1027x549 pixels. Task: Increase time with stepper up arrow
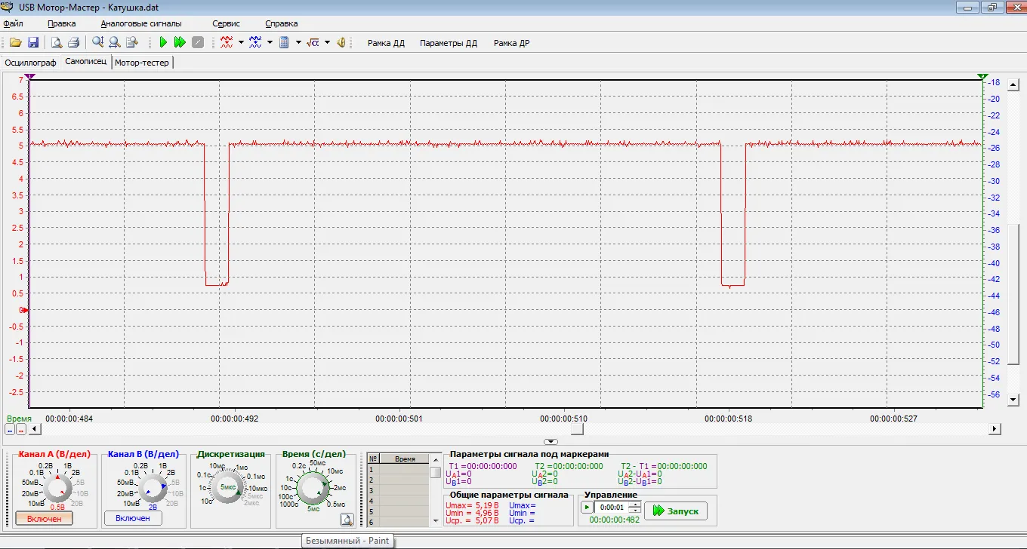tap(634, 505)
